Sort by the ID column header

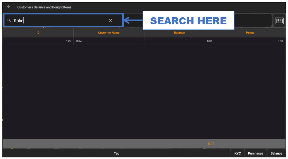(38, 33)
